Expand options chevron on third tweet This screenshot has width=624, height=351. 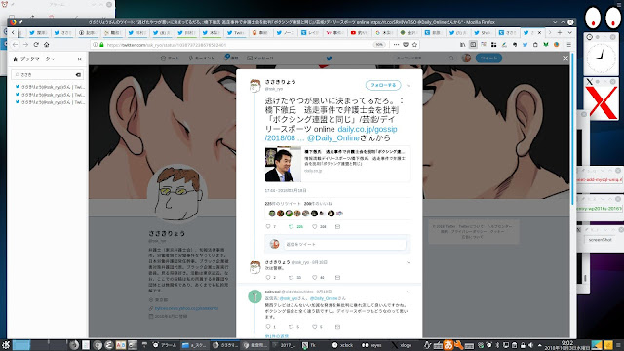409,292
